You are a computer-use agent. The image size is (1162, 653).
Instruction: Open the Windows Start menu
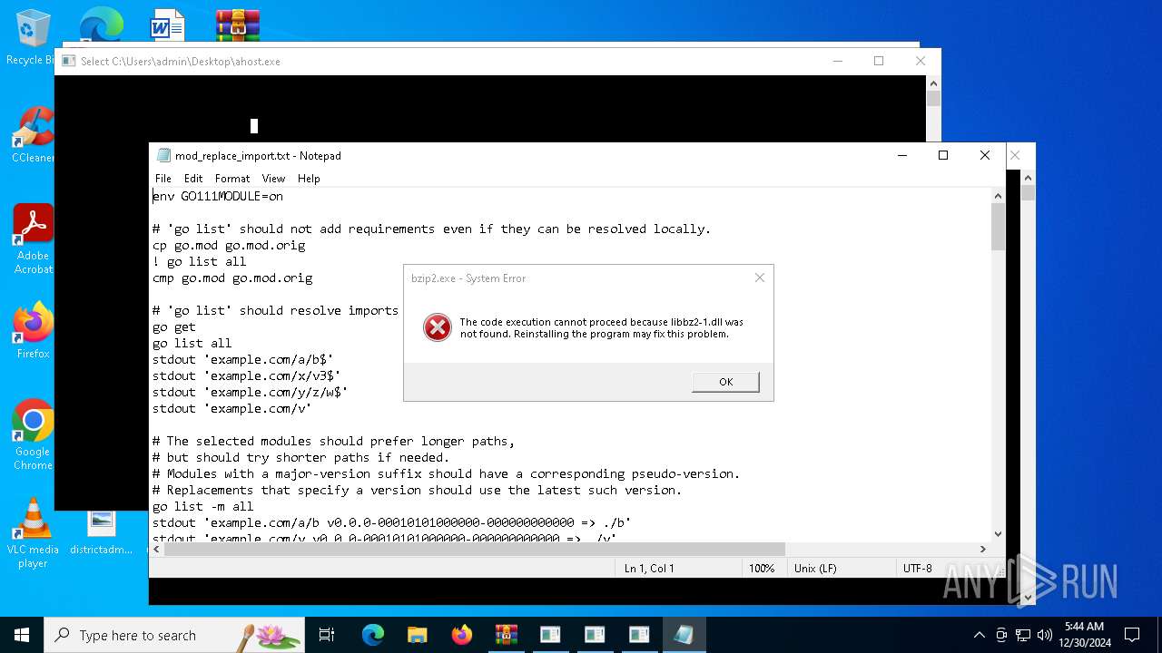click(22, 635)
